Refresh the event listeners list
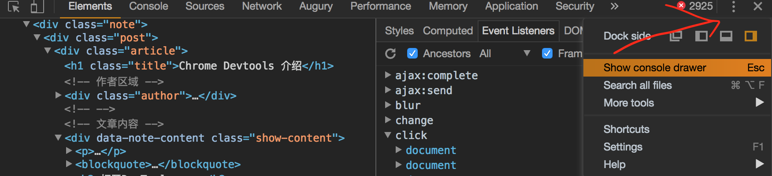Image resolution: width=772 pixels, height=176 pixels. (390, 54)
